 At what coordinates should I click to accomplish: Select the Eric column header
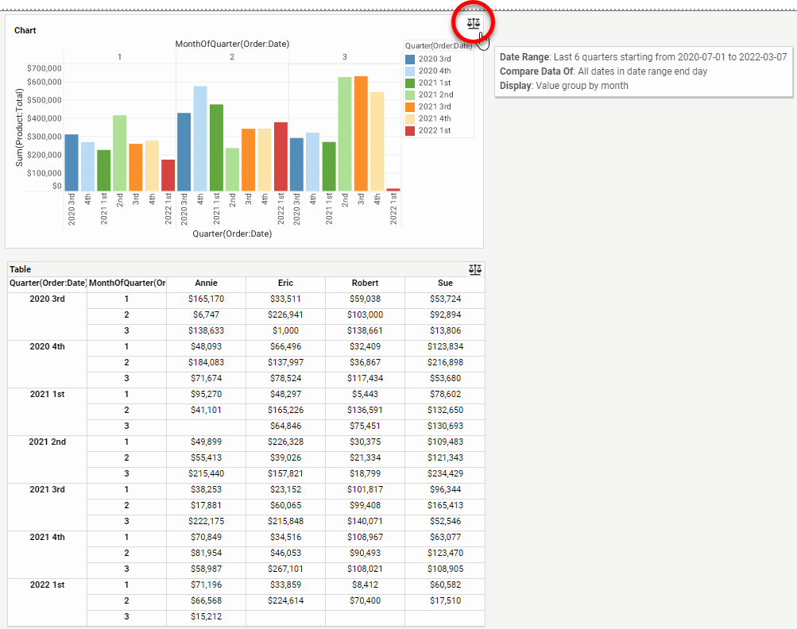tap(285, 283)
